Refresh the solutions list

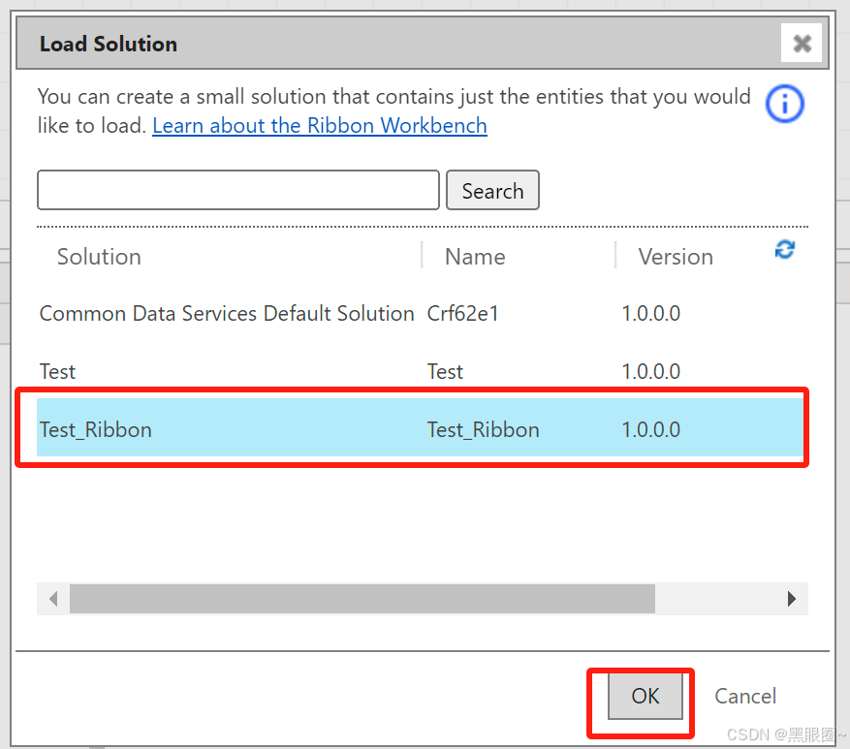click(x=785, y=250)
